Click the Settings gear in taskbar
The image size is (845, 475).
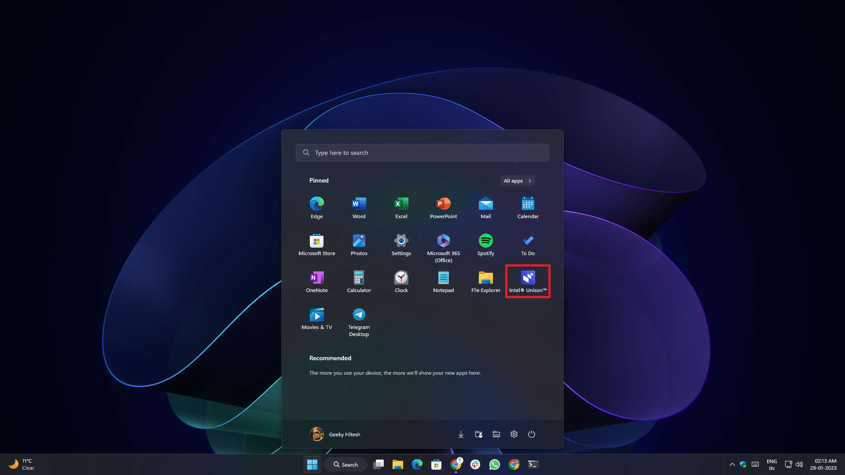tap(514, 434)
